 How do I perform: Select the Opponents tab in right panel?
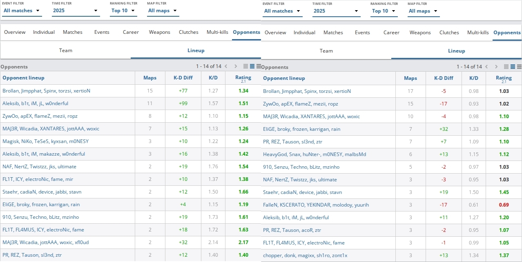507,33
